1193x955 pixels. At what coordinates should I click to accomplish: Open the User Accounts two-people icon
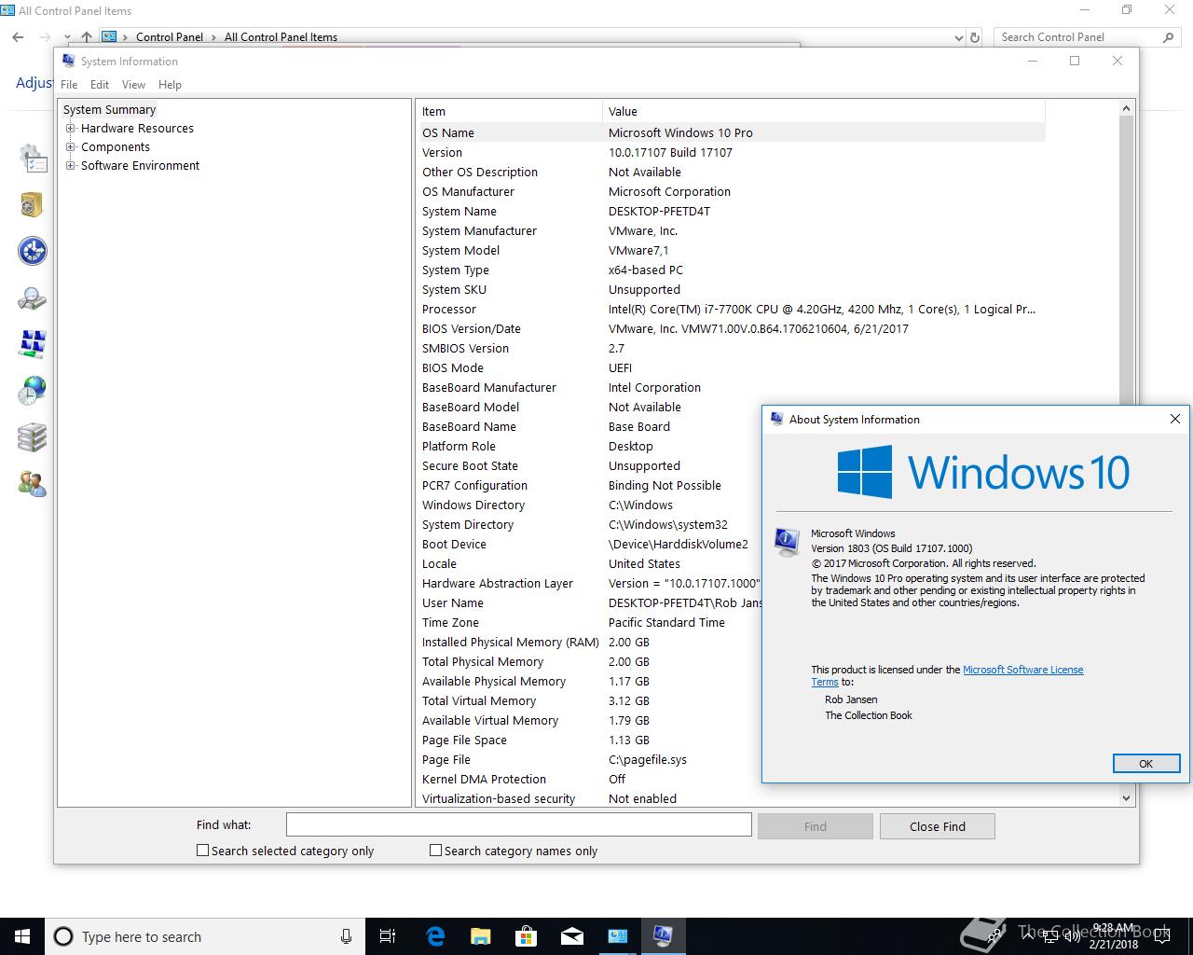coord(33,483)
